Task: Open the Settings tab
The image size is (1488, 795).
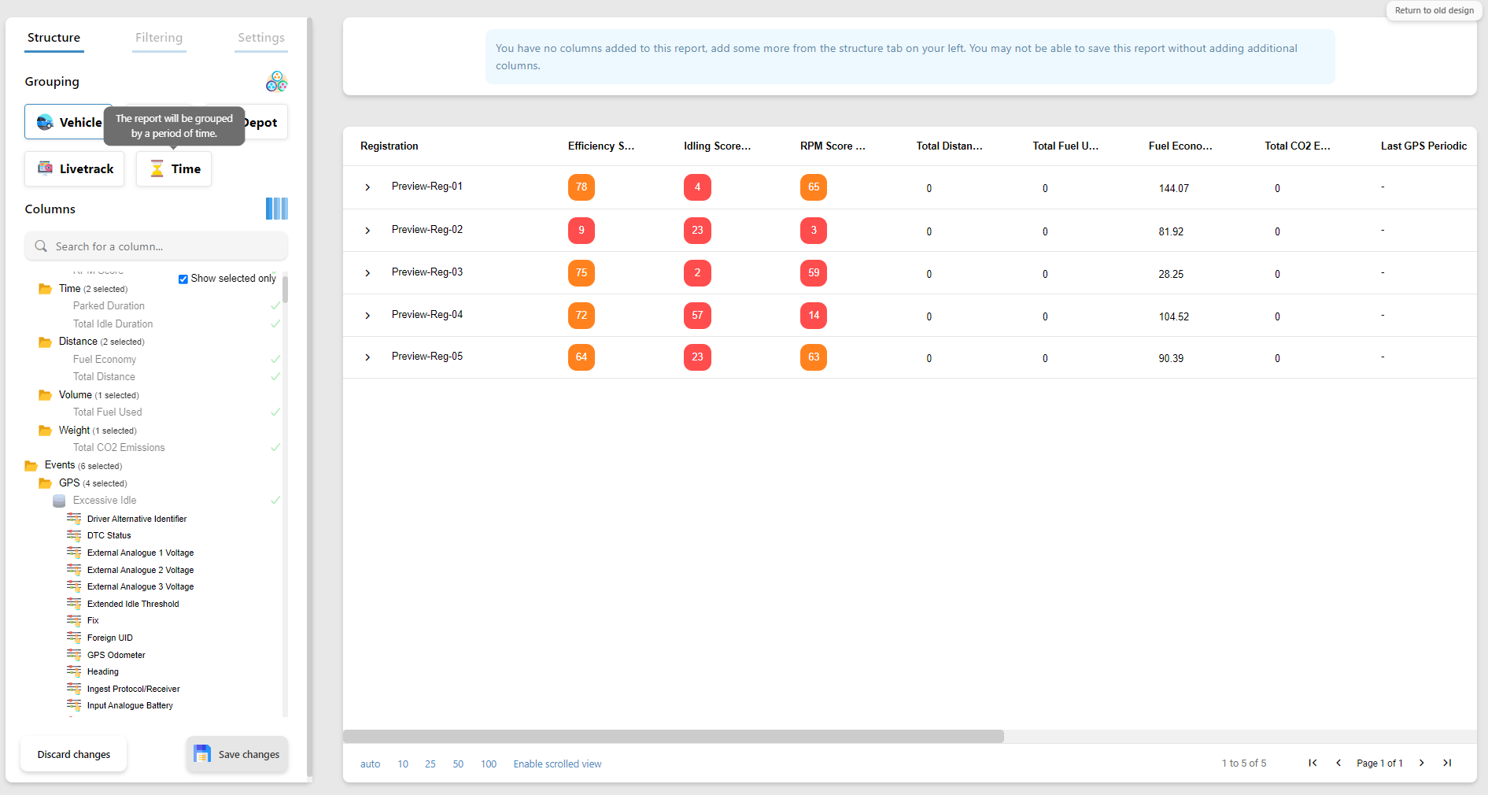Action: [x=260, y=37]
